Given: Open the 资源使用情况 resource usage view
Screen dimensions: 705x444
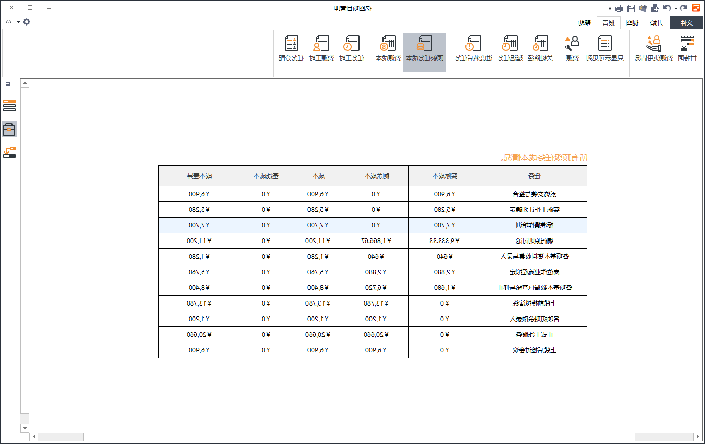Looking at the screenshot, I should pos(653,49).
